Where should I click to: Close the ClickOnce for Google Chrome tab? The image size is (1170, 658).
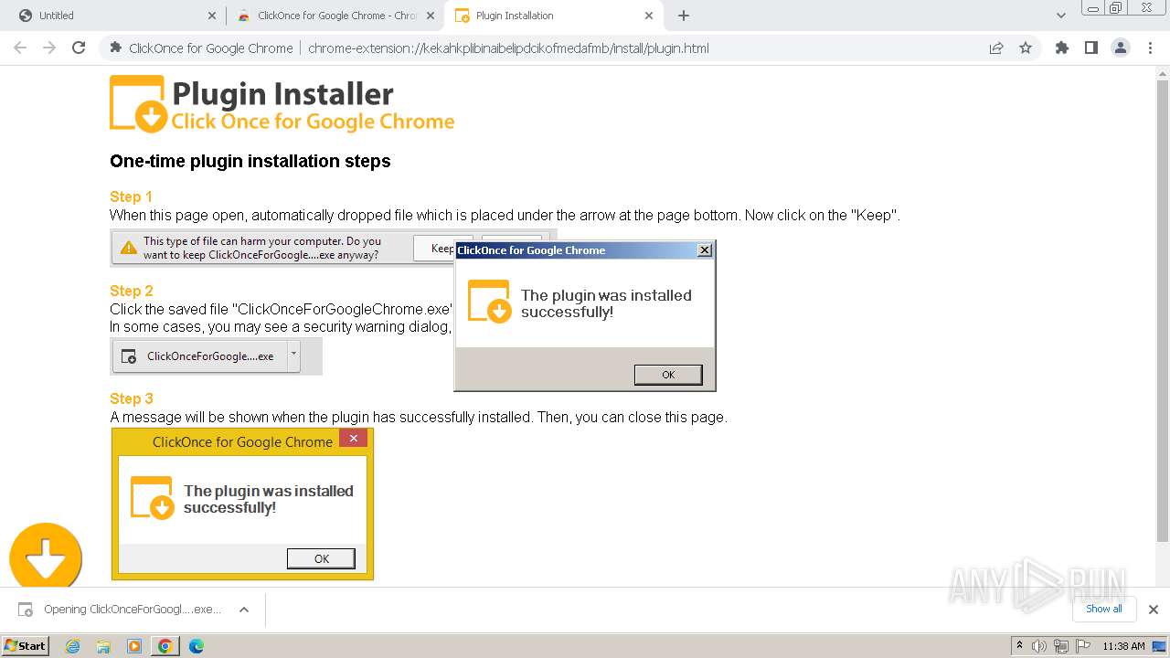point(431,16)
